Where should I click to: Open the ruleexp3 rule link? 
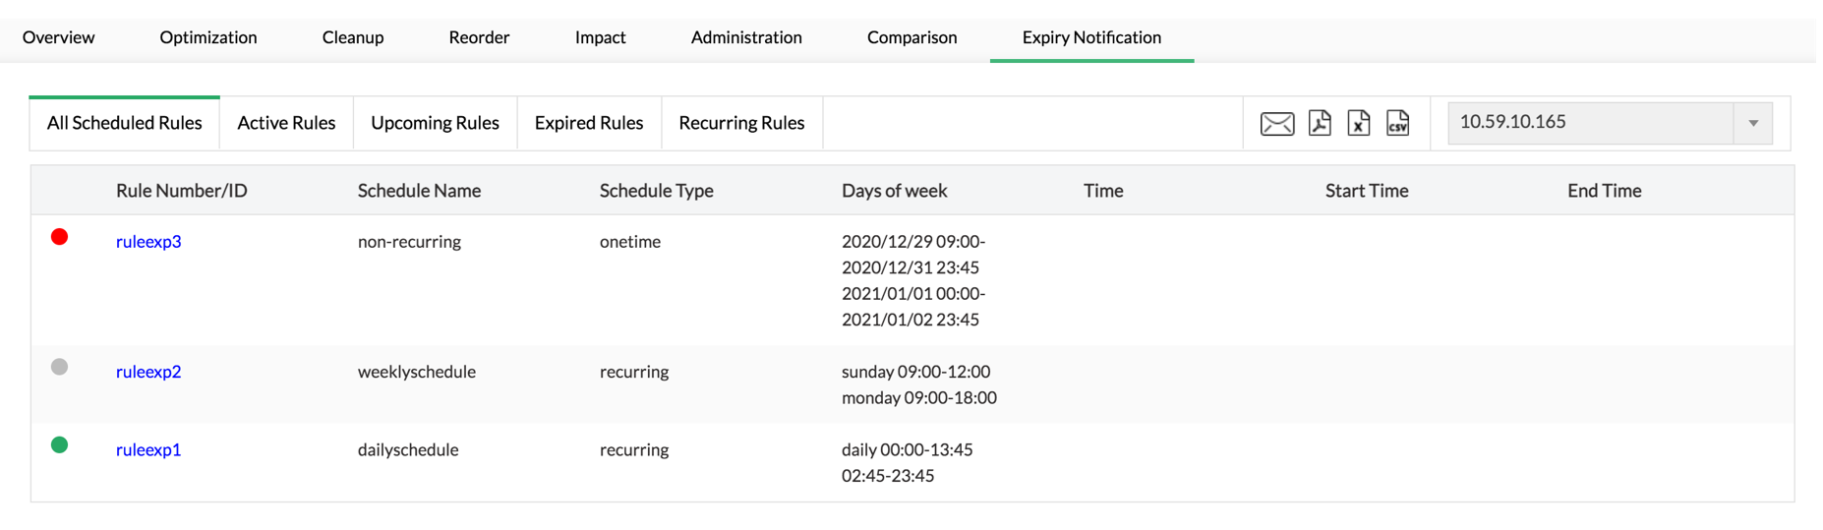pyautogui.click(x=148, y=242)
